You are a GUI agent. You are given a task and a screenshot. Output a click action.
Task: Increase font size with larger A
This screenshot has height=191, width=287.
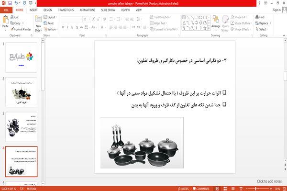[x=94, y=19]
